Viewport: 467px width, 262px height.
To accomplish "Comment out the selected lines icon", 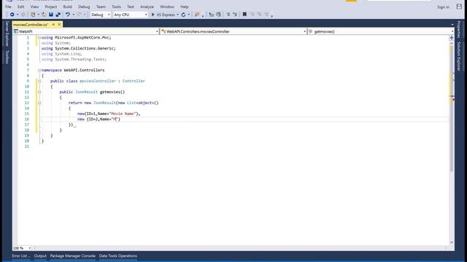I will [228, 15].
